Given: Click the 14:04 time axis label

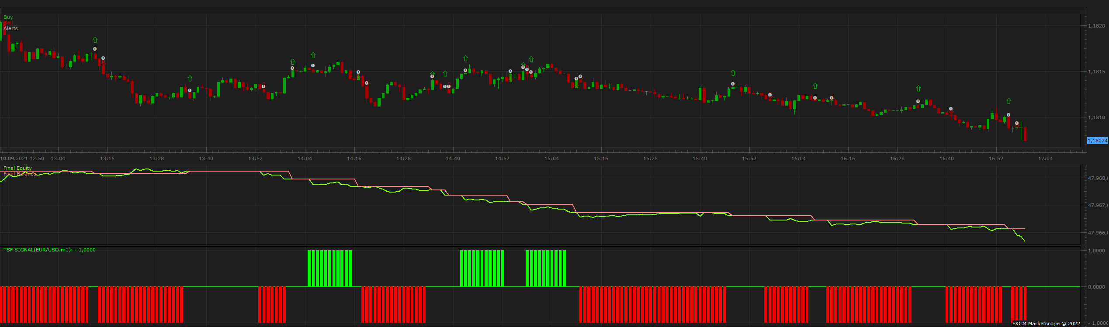Looking at the screenshot, I should click(305, 158).
